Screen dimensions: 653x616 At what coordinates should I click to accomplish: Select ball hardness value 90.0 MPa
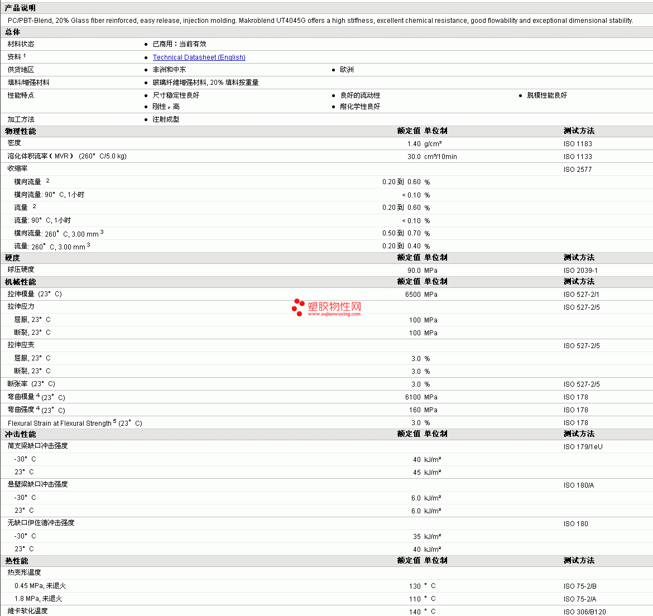tap(422, 271)
